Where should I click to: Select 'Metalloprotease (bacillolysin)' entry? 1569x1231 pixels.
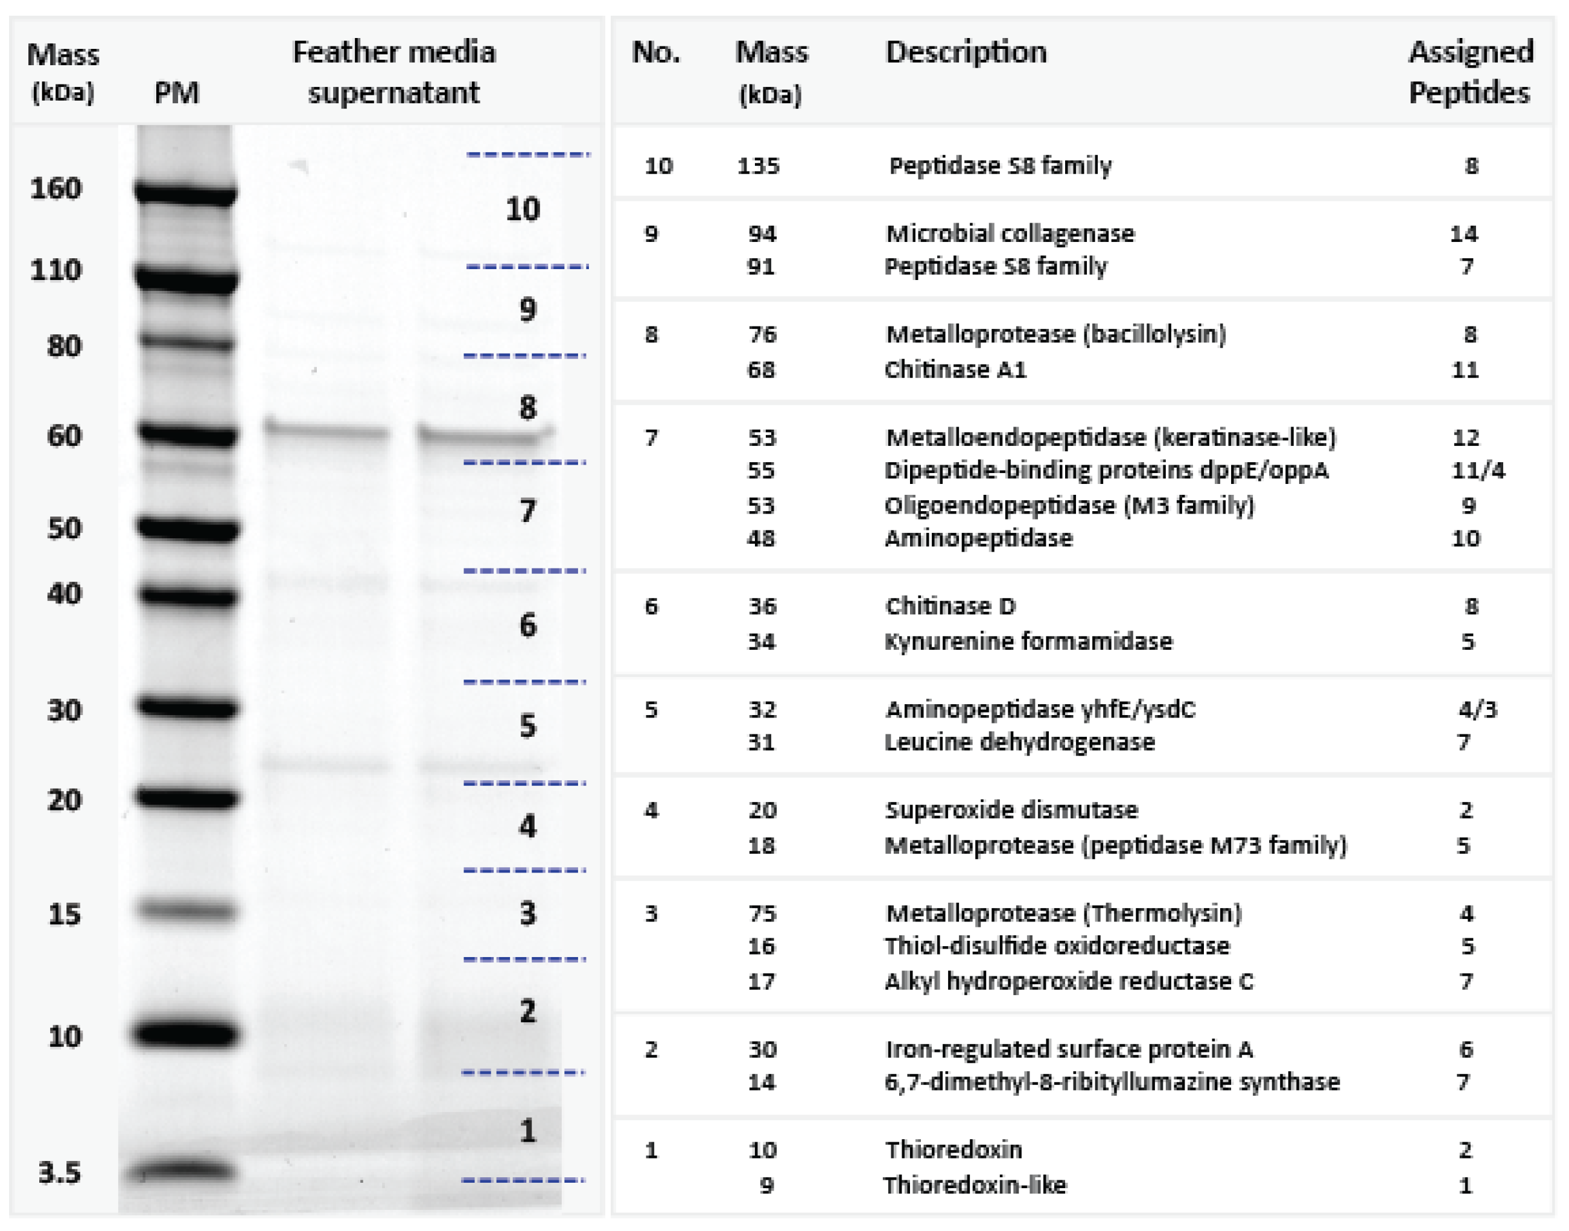1056,334
